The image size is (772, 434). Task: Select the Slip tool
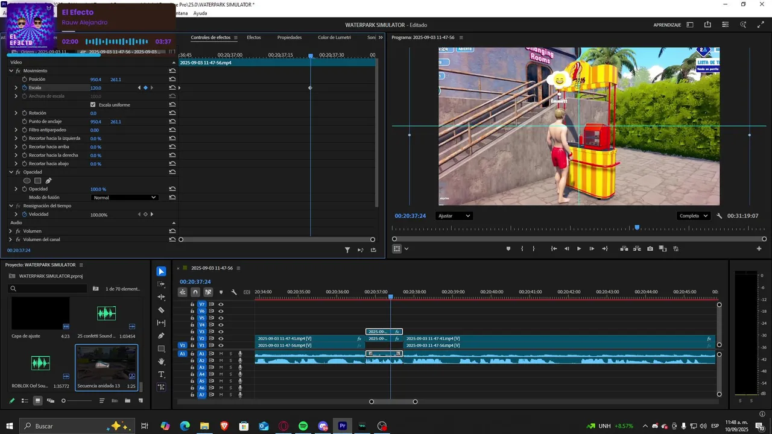(x=161, y=323)
